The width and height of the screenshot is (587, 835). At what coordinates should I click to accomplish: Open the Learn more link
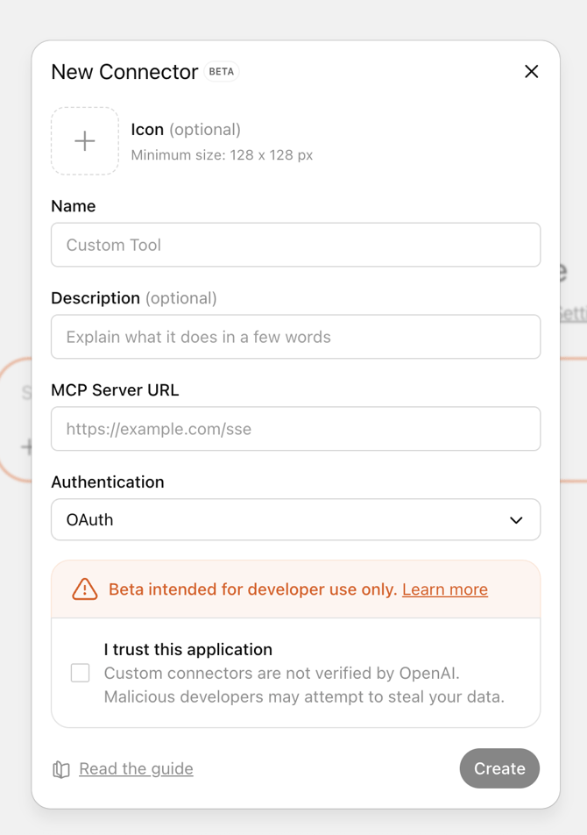445,589
